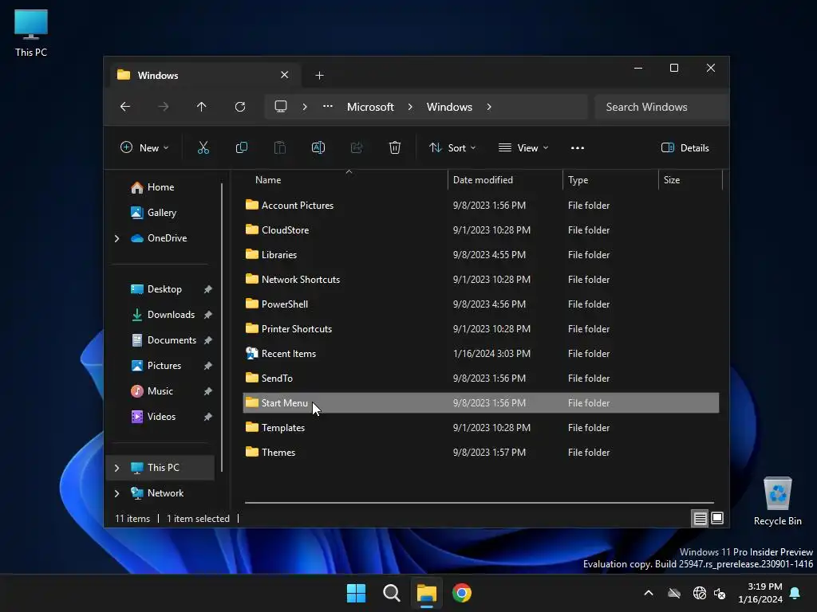Click the Copy icon in toolbar

click(x=241, y=147)
